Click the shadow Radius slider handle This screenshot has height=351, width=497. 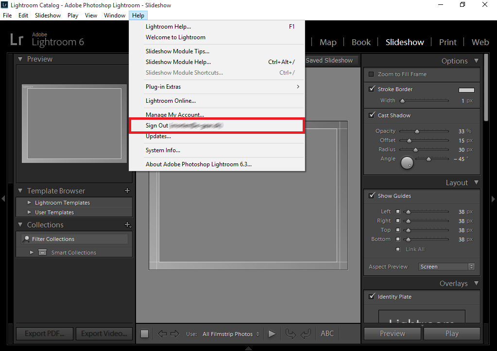pyautogui.click(x=415, y=150)
